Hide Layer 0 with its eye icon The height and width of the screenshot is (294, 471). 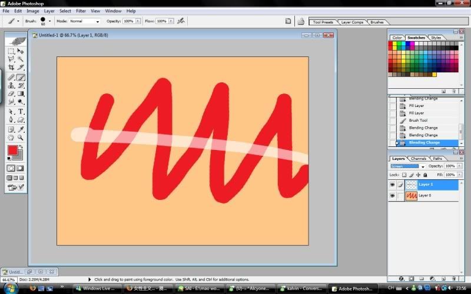point(392,195)
